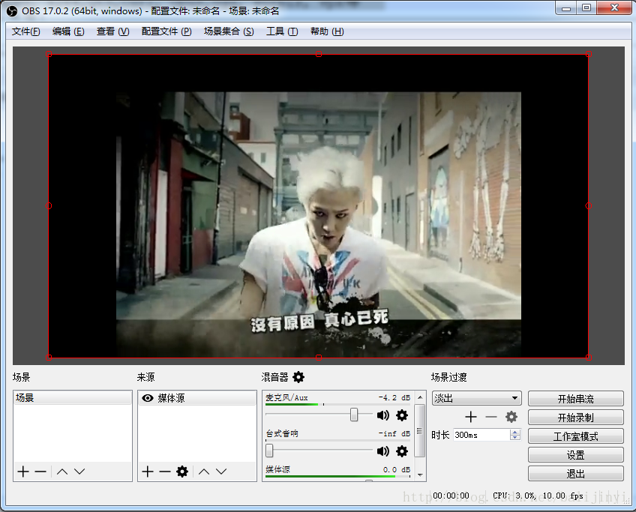Click the 混音器 panel heading
Screen dimensions: 636x512
274,377
